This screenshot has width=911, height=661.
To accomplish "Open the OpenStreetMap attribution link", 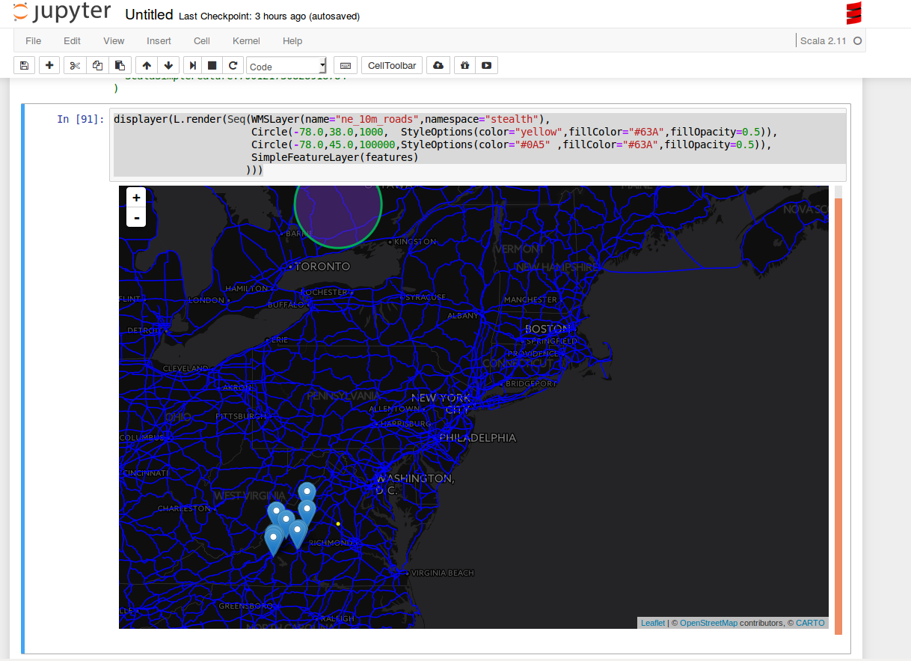I will point(708,623).
